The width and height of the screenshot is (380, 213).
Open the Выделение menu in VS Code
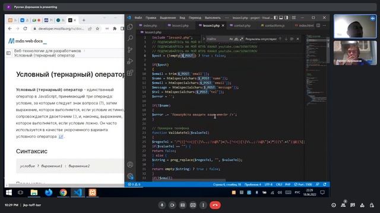(167, 18)
